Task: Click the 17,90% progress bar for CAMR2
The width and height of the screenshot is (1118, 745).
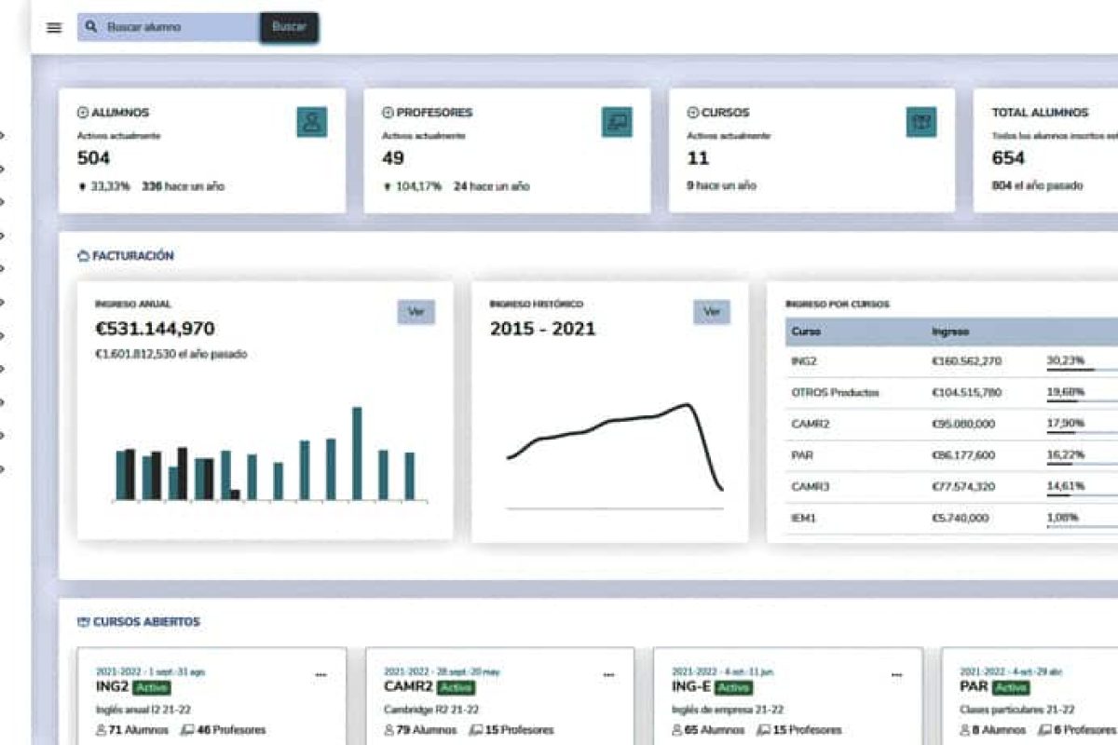Action: 1082,433
